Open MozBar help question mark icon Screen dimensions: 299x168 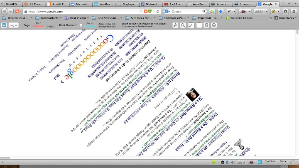(x=214, y=25)
